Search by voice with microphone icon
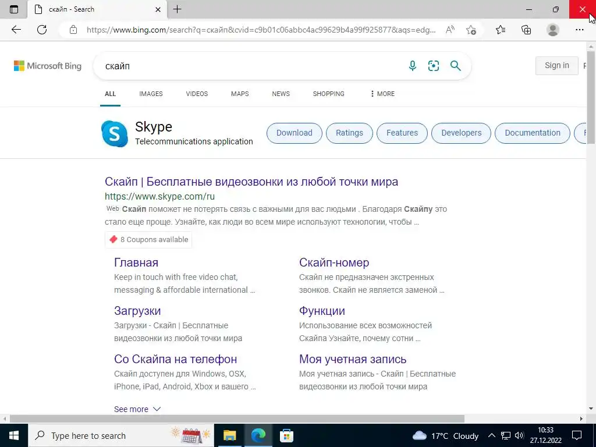The width and height of the screenshot is (596, 447). (413, 66)
